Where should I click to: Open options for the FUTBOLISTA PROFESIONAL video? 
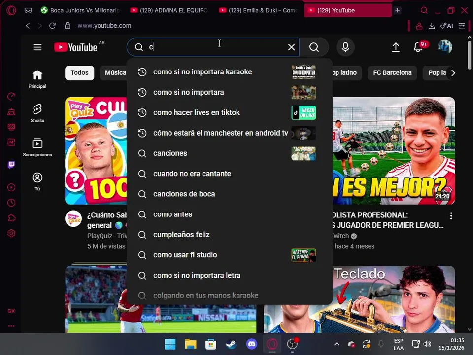(x=451, y=216)
